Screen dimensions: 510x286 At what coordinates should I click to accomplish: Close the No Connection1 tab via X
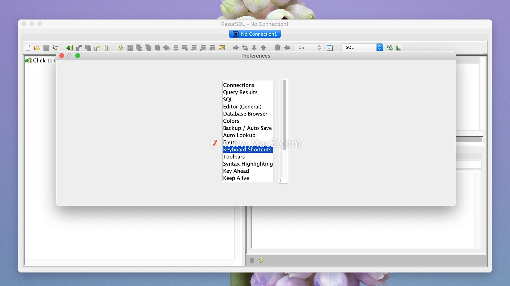[236, 34]
